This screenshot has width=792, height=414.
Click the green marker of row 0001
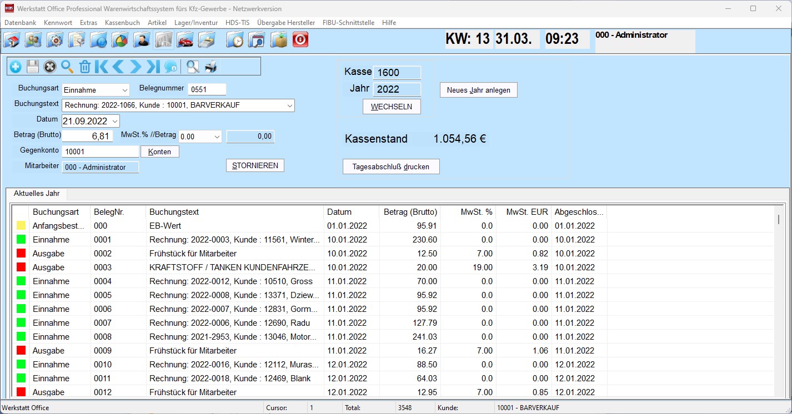(21, 240)
